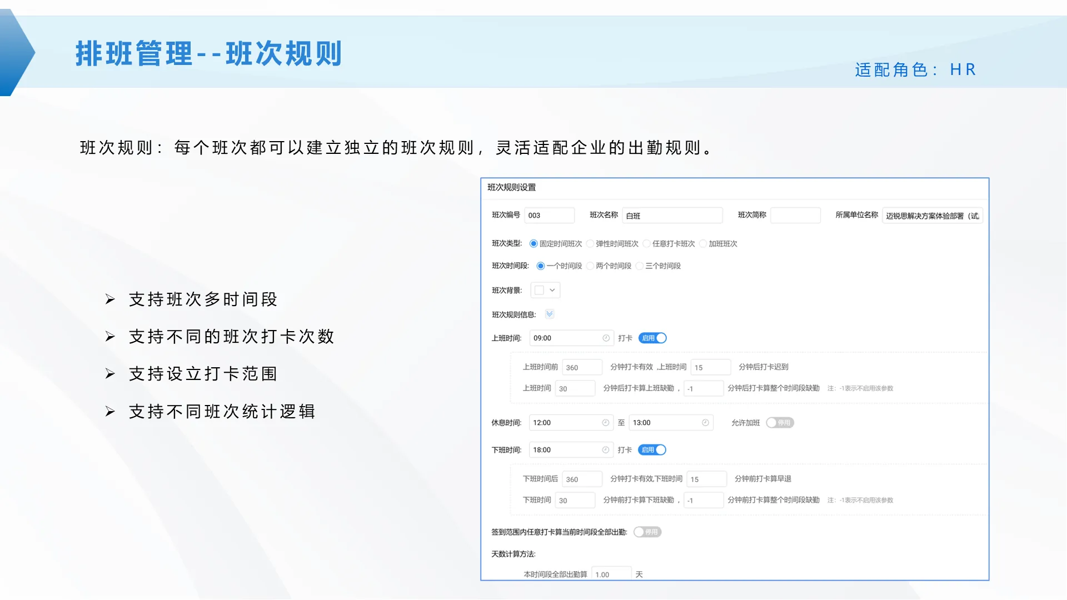The width and height of the screenshot is (1067, 600).
Task: Click the 下班时间 30 minutes absence field
Action: pyautogui.click(x=575, y=500)
